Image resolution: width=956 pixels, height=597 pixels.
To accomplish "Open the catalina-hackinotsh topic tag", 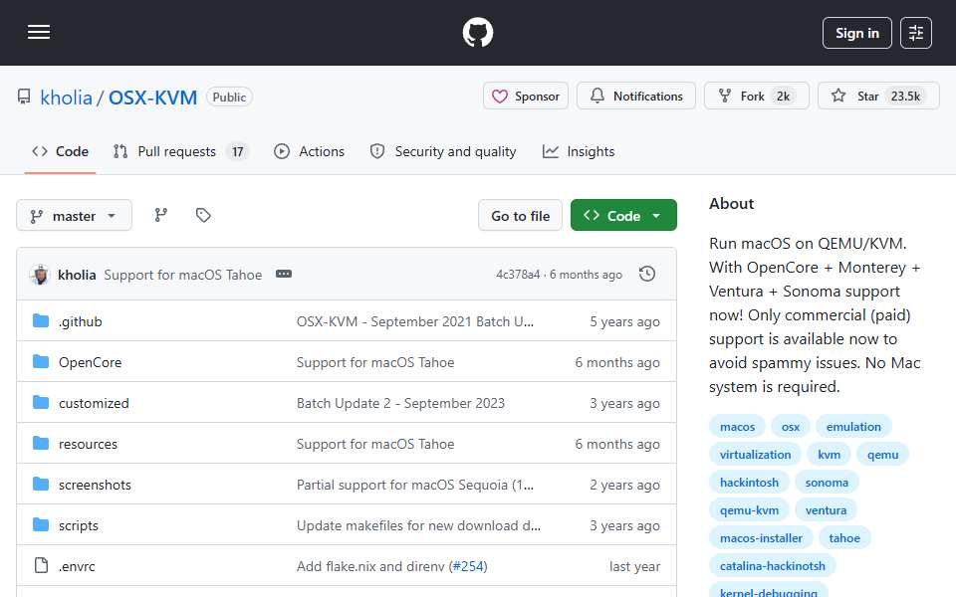I will [x=772, y=566].
